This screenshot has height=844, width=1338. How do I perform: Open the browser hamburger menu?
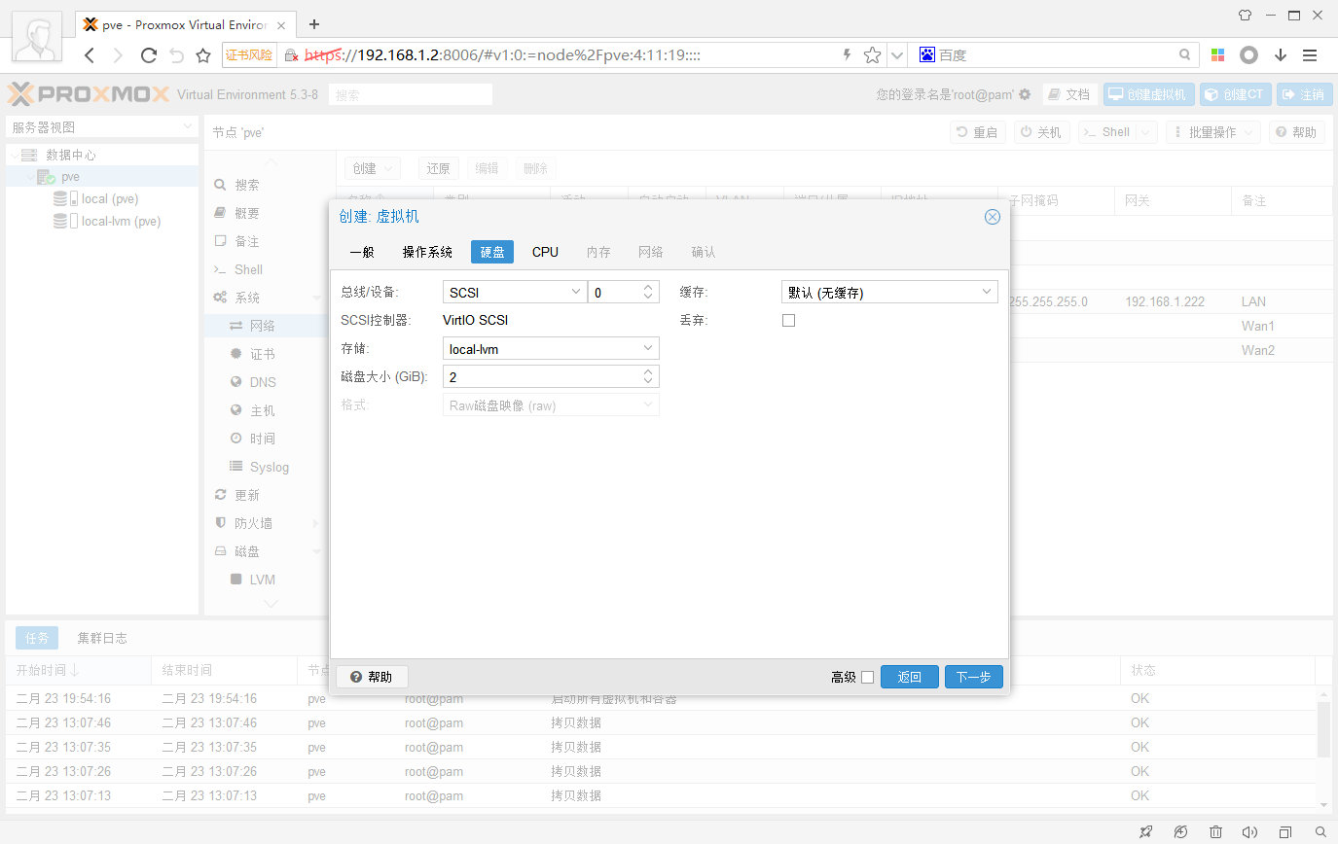1310,55
